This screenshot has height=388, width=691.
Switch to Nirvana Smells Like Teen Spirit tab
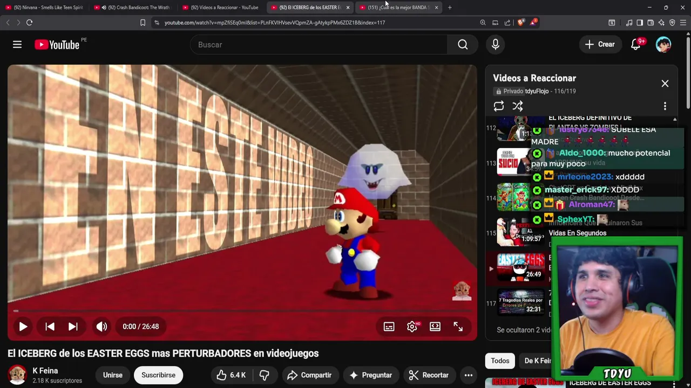(44, 8)
